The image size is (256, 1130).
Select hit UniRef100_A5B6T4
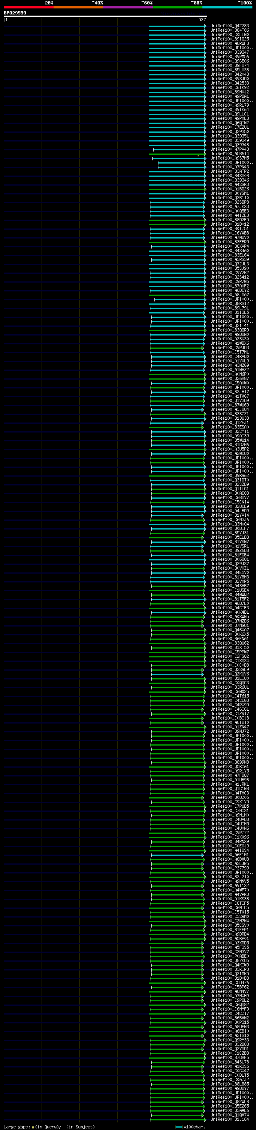point(230,154)
